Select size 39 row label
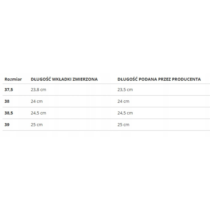Screen dimensions: 210x210 point(7,124)
